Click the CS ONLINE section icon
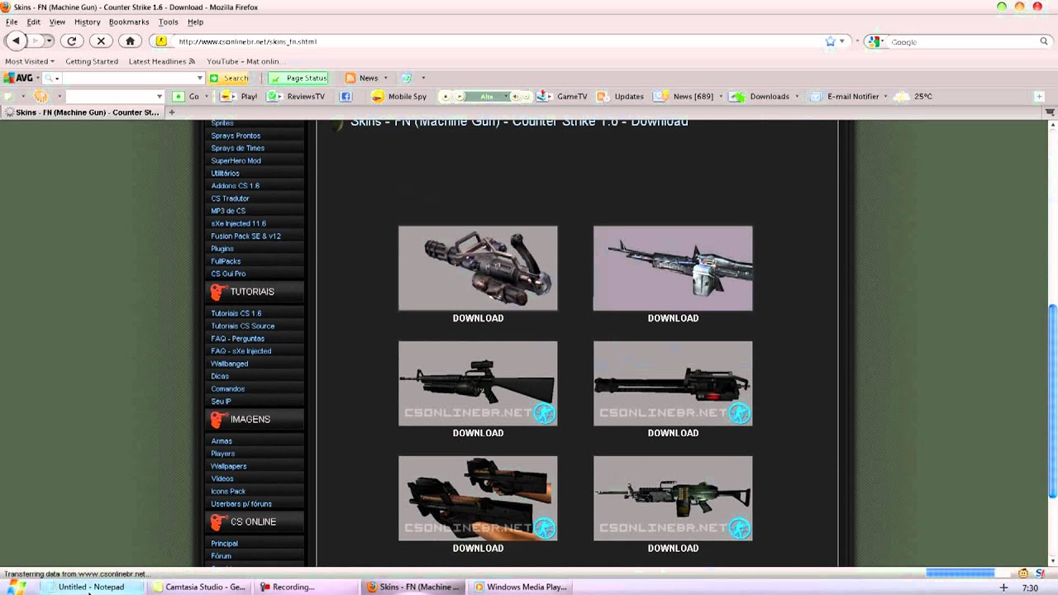 217,522
